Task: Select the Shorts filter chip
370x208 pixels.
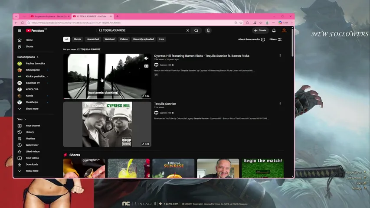Action: [x=77, y=39]
